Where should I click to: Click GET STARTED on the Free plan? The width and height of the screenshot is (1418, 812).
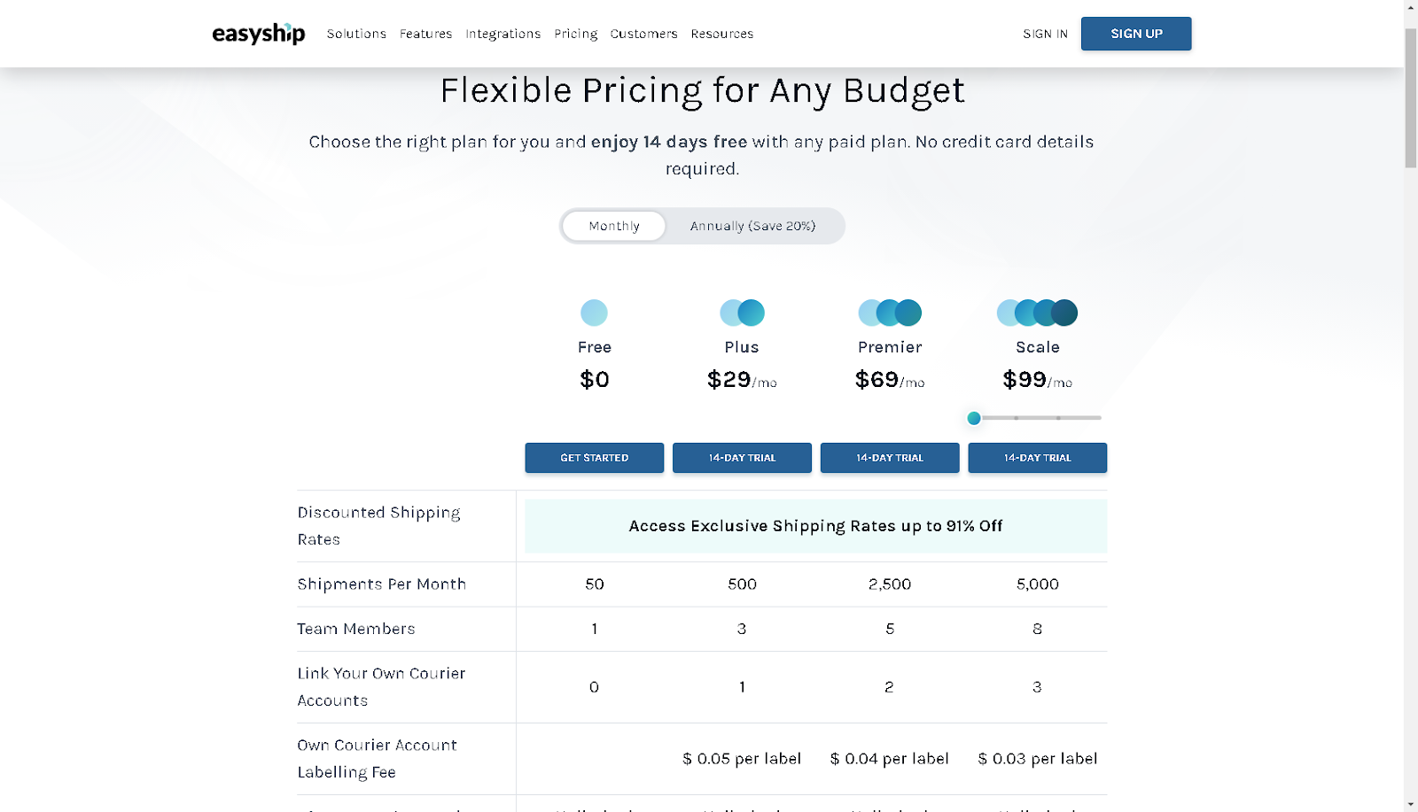[x=594, y=458]
